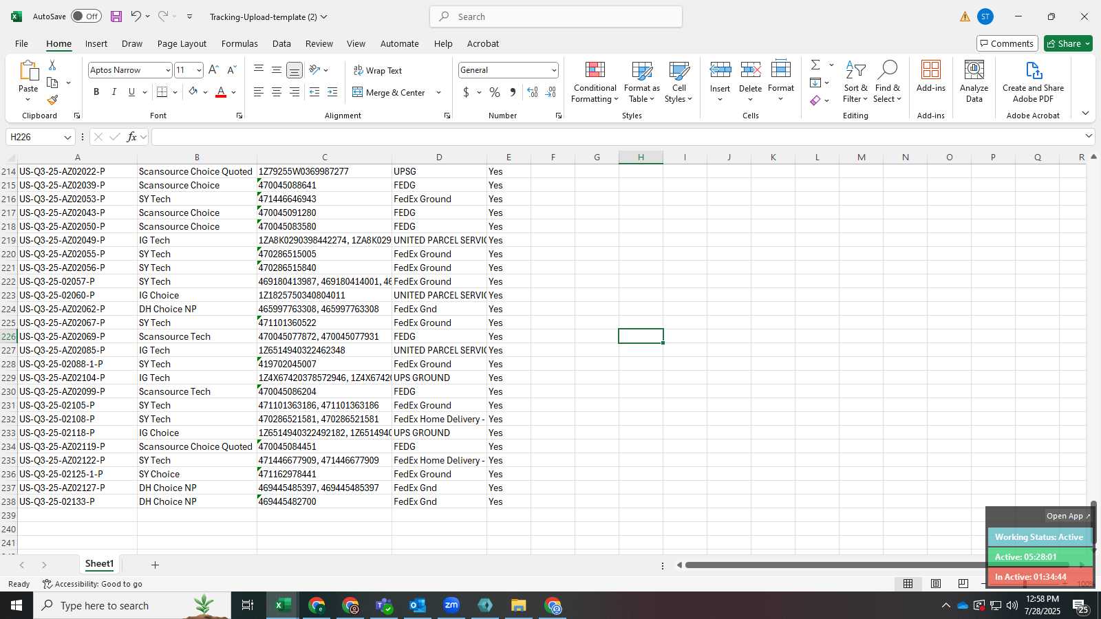Open Add-ins icon

[931, 76]
